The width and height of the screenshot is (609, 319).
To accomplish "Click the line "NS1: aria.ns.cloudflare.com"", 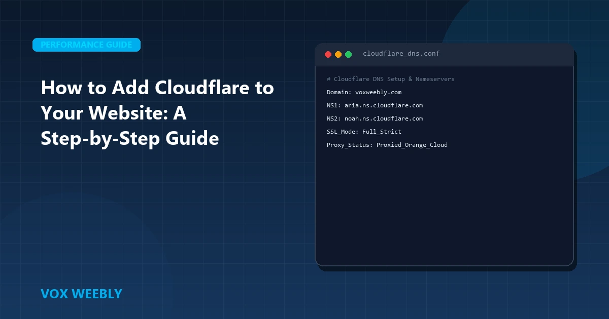I will [x=375, y=106].
